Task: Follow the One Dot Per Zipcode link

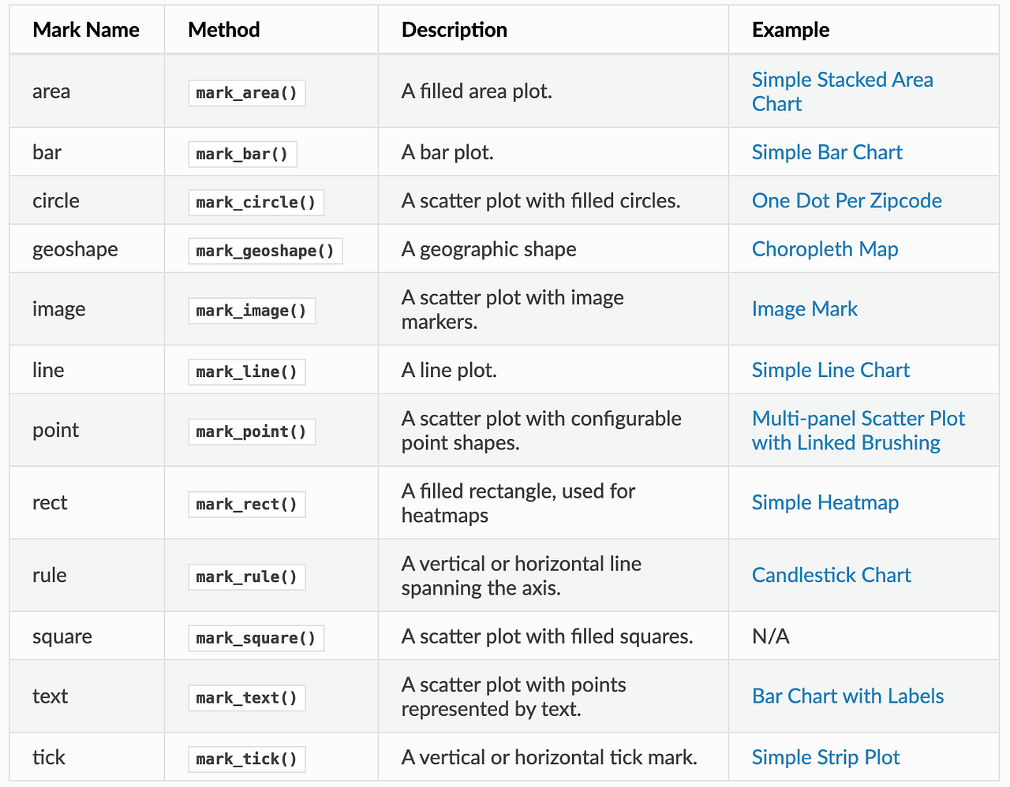Action: click(847, 201)
